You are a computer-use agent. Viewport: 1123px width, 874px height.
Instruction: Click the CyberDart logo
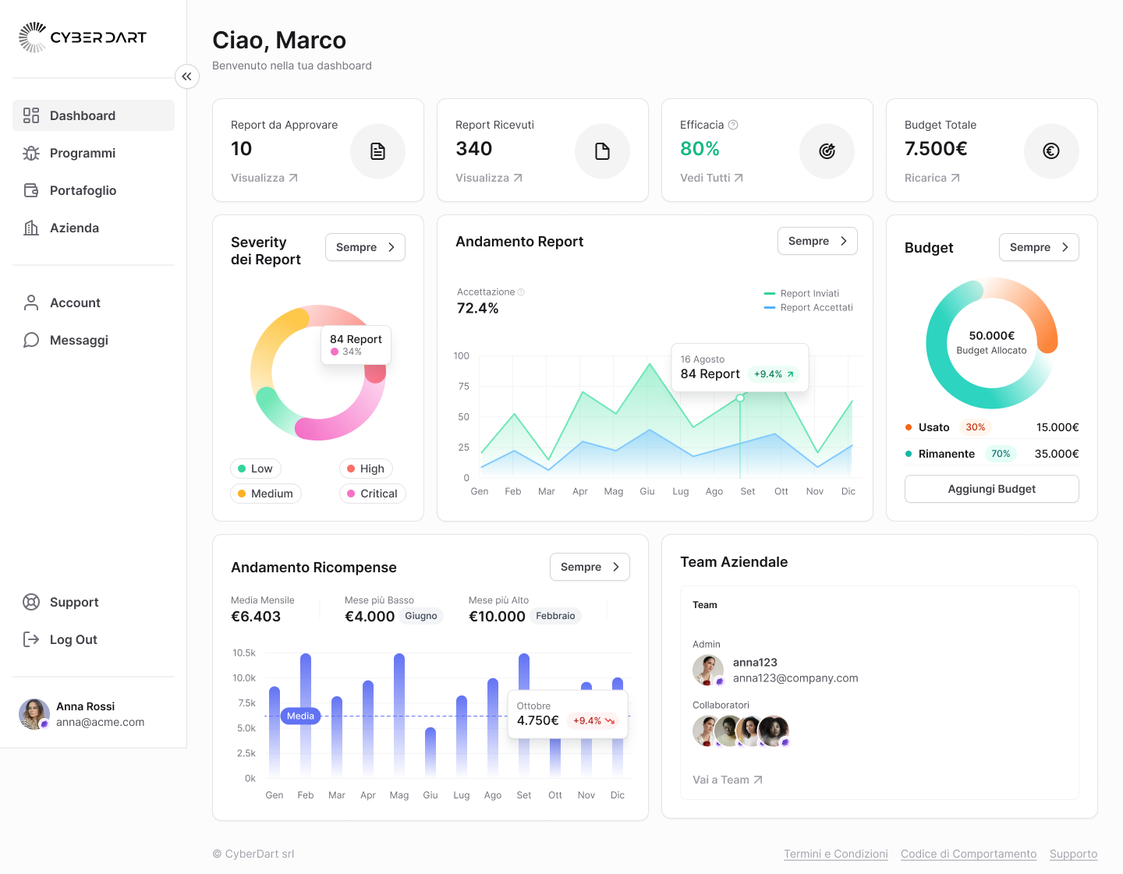pos(83,37)
